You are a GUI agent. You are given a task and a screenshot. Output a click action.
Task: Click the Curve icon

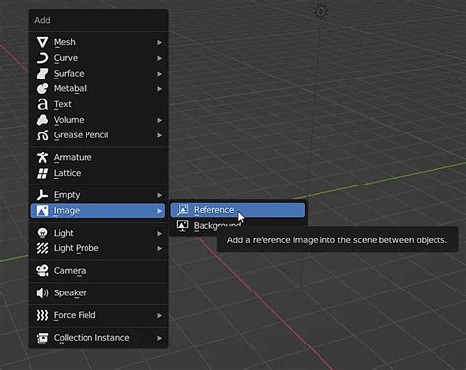42,58
